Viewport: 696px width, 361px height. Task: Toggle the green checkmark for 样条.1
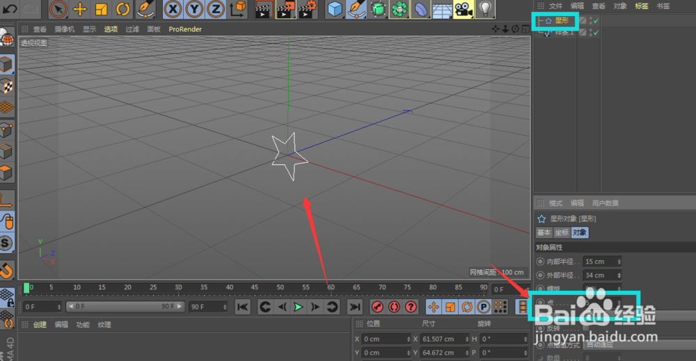click(596, 33)
